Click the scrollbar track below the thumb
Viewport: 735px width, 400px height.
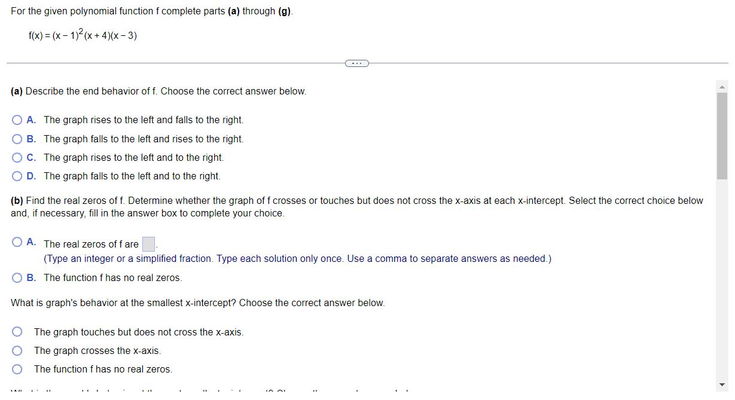point(722,269)
